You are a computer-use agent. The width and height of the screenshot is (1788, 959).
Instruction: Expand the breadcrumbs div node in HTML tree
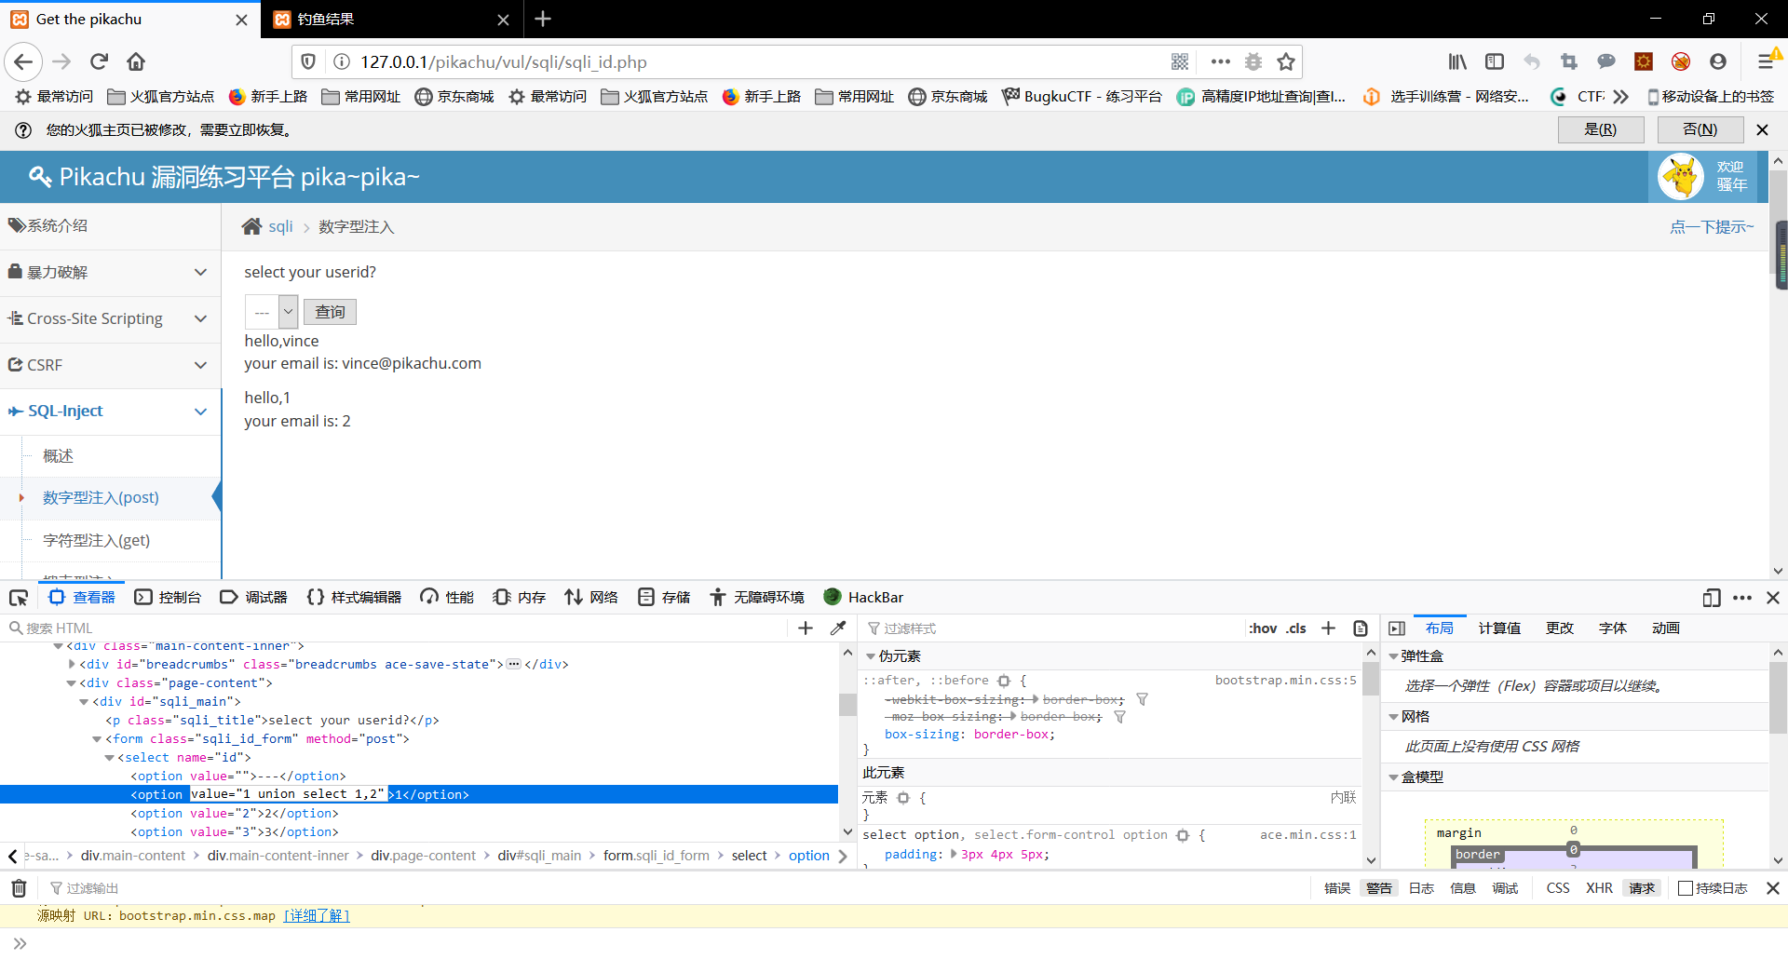tap(73, 665)
